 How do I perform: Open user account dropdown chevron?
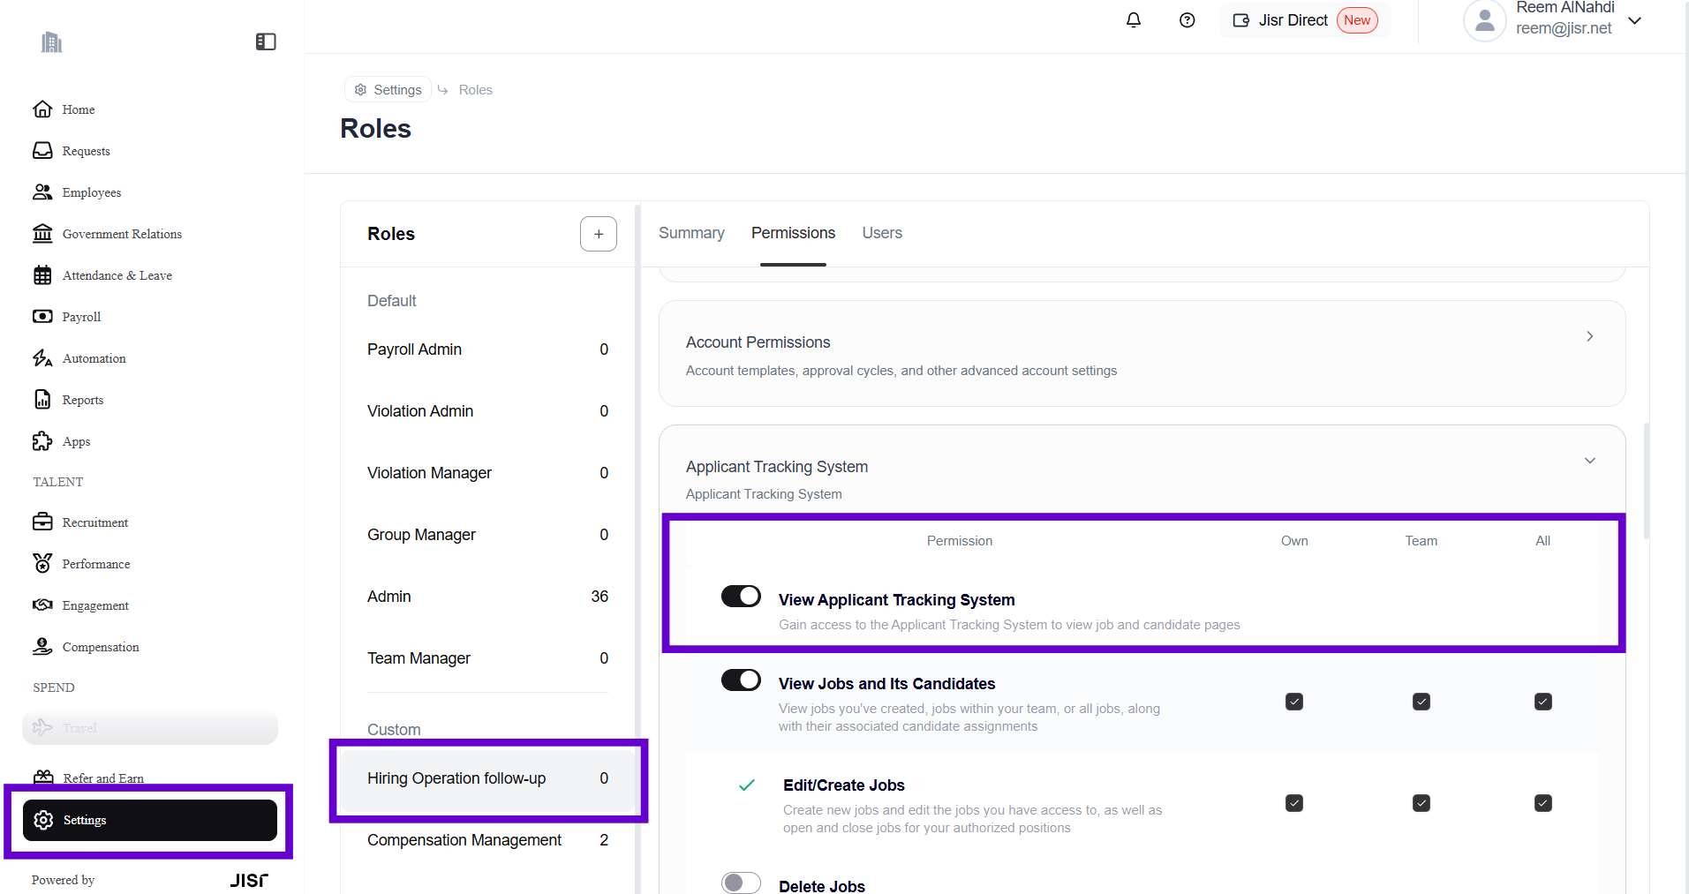coord(1634,20)
